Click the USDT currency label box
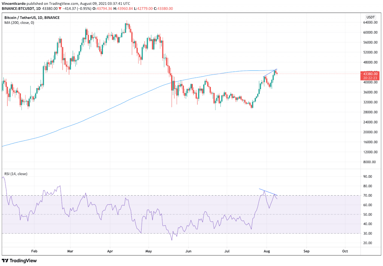This screenshot has height=266, width=383. click(371, 17)
